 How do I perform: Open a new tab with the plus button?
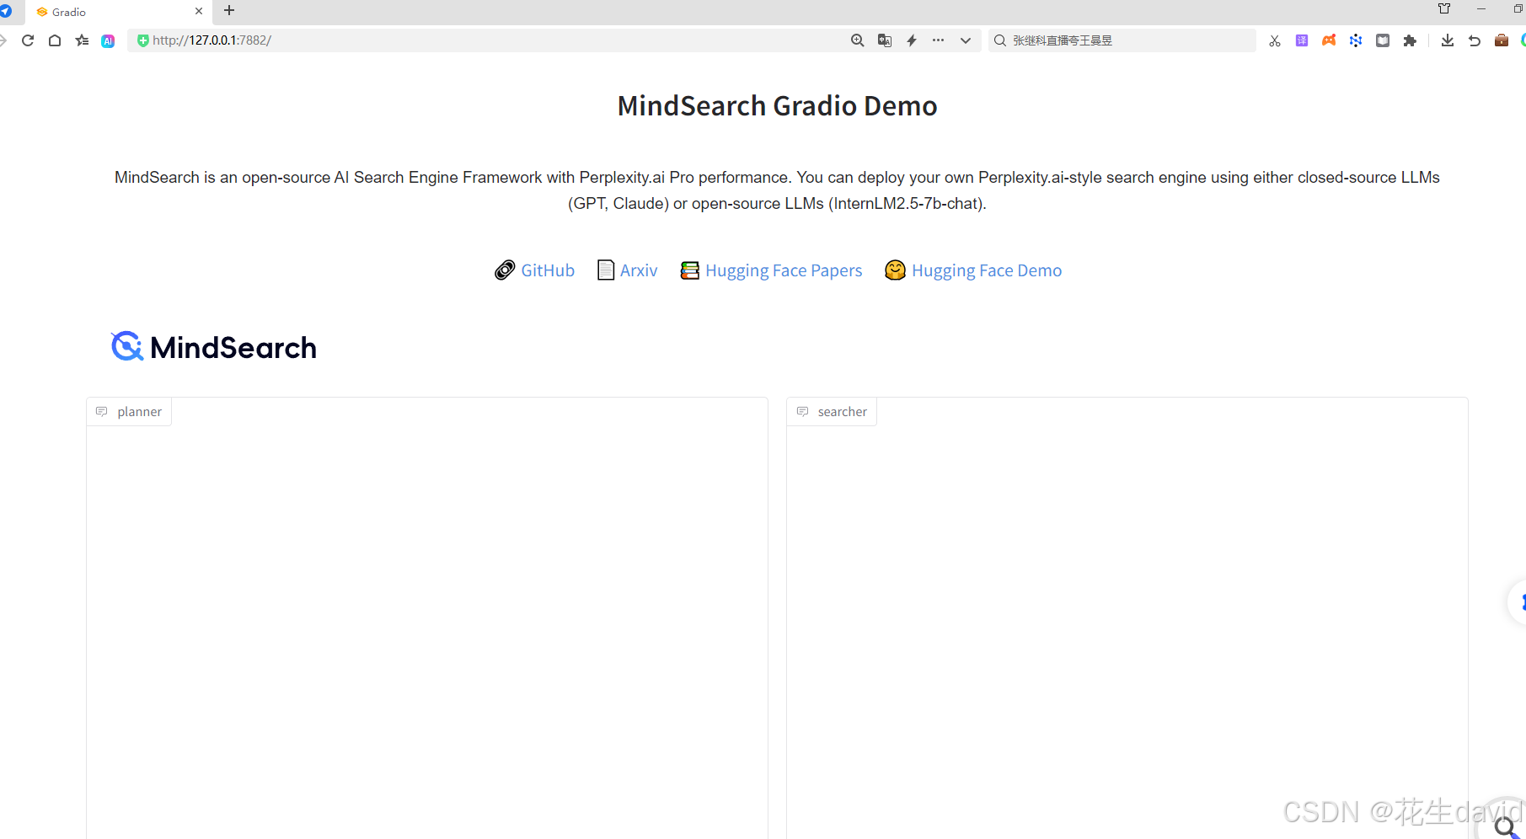tap(229, 11)
